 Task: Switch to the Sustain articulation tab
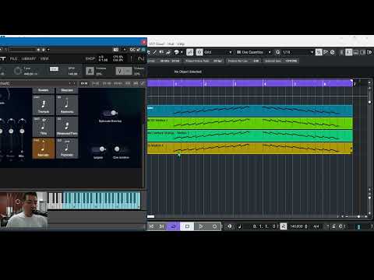point(44,90)
